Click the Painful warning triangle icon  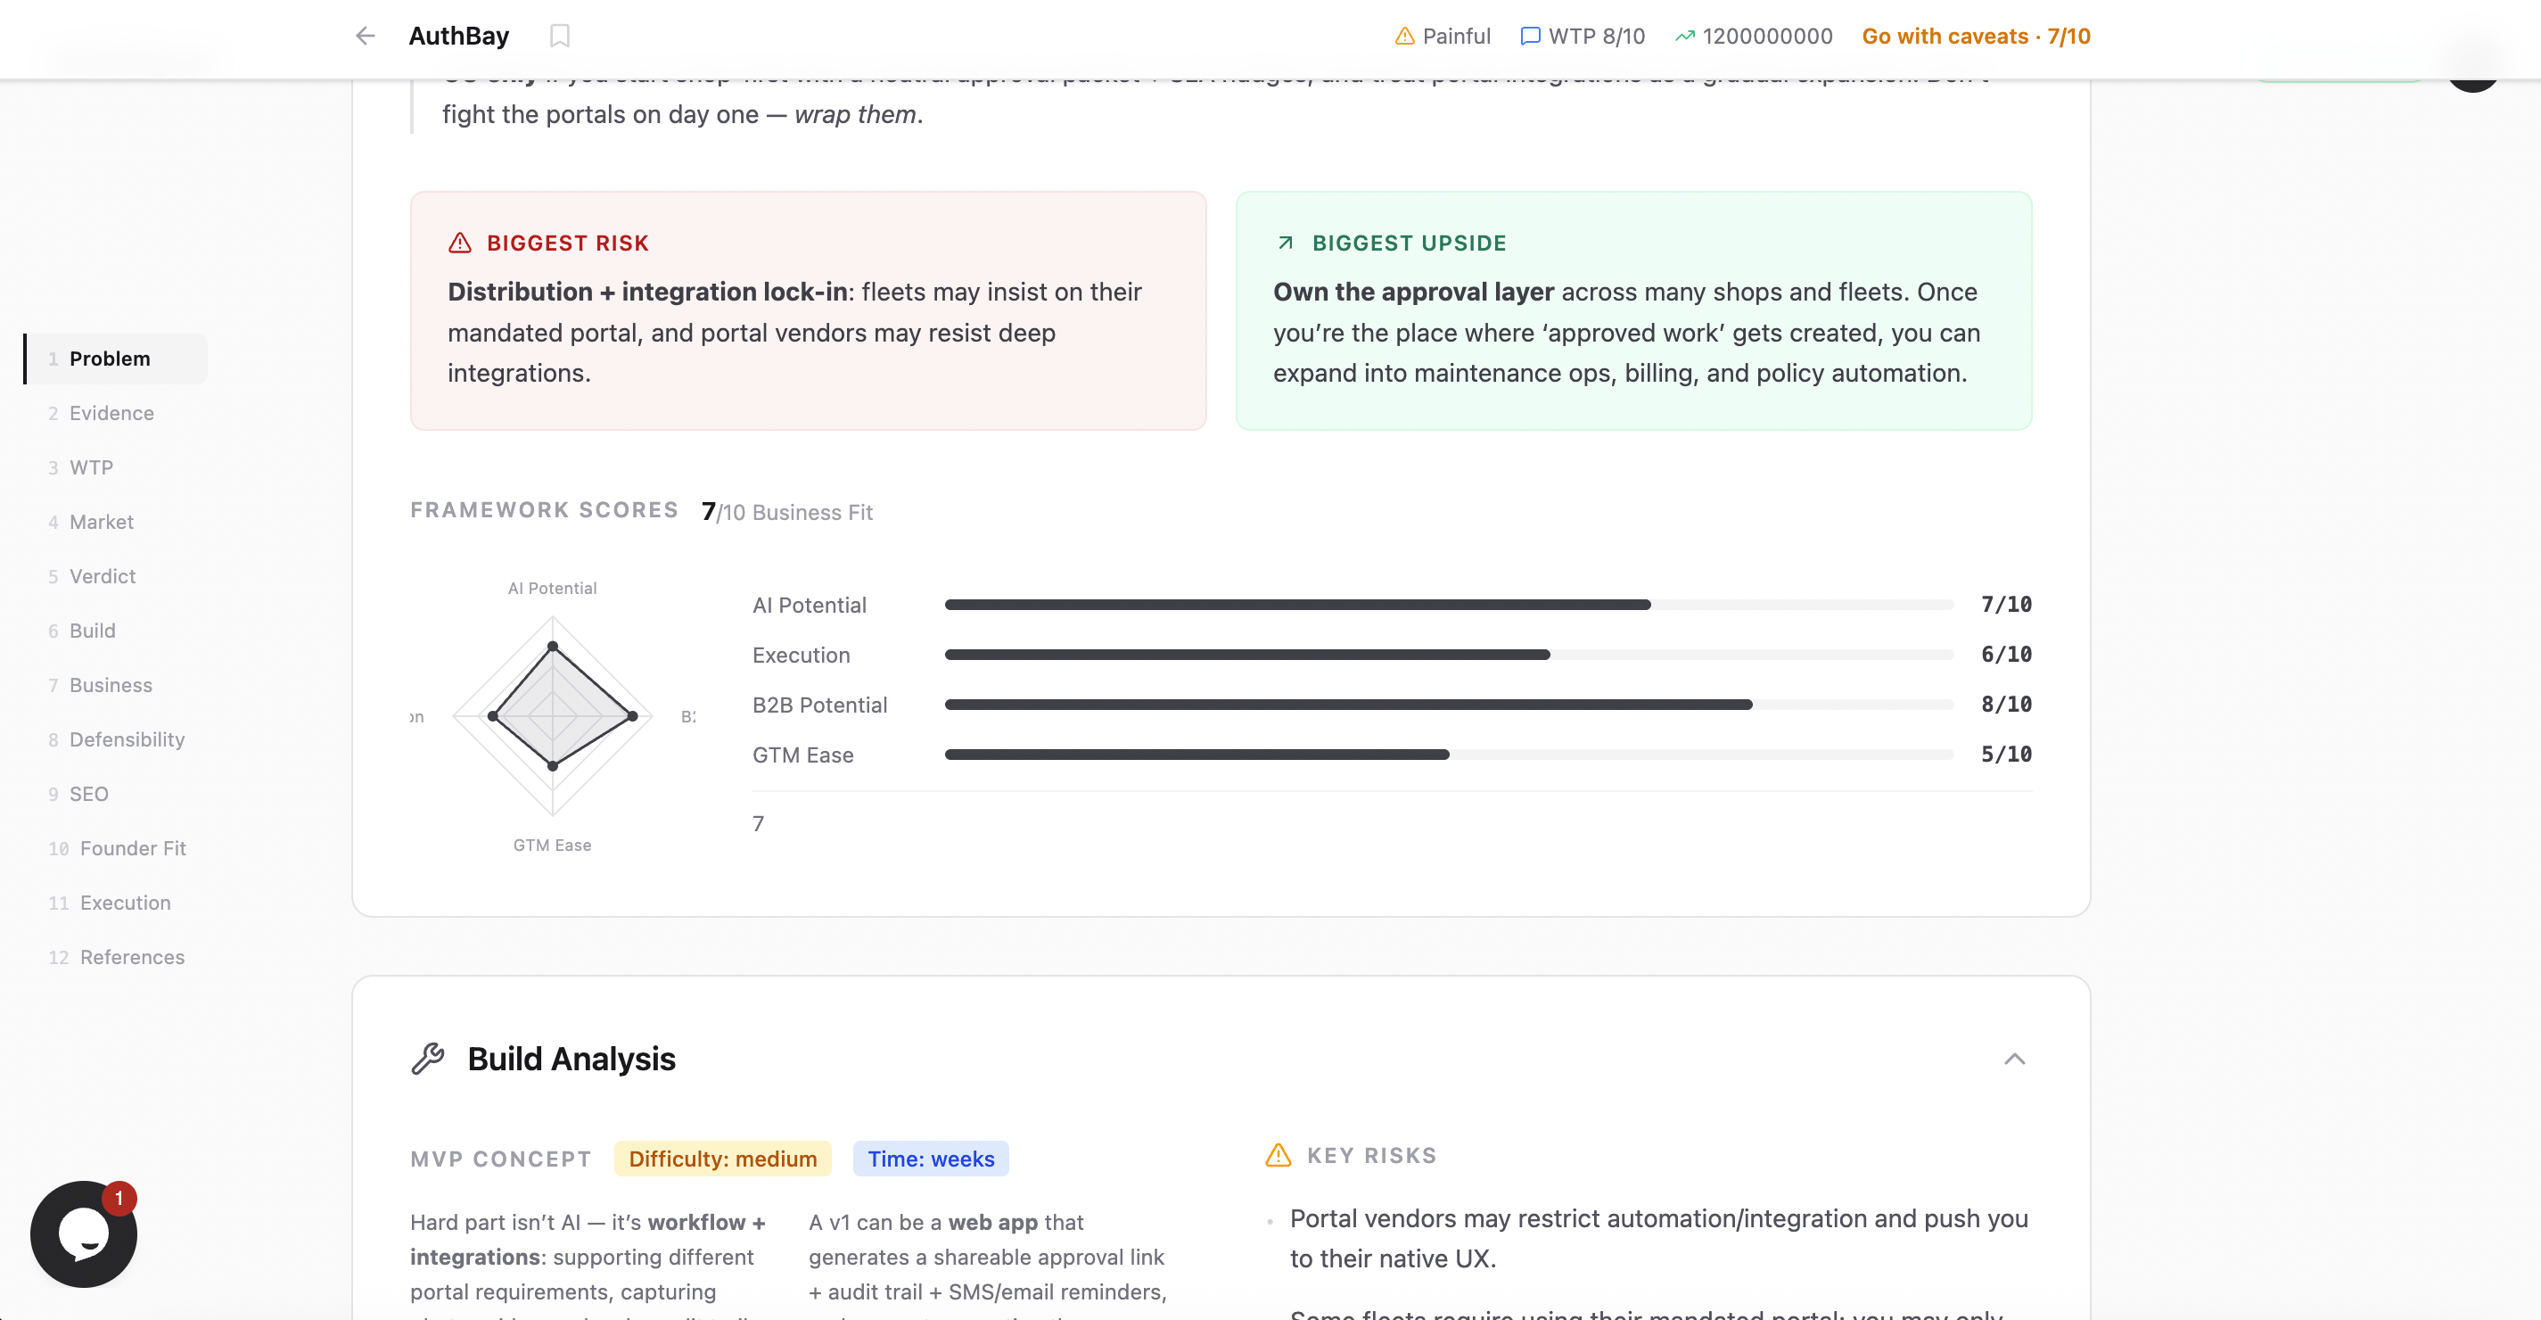[1404, 37]
